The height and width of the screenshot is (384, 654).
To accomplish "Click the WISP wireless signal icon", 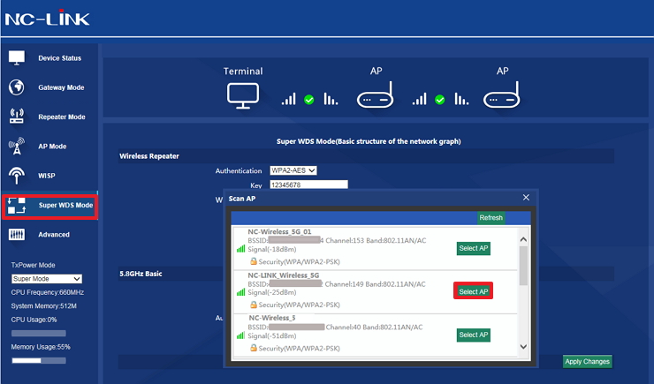I will [x=17, y=176].
